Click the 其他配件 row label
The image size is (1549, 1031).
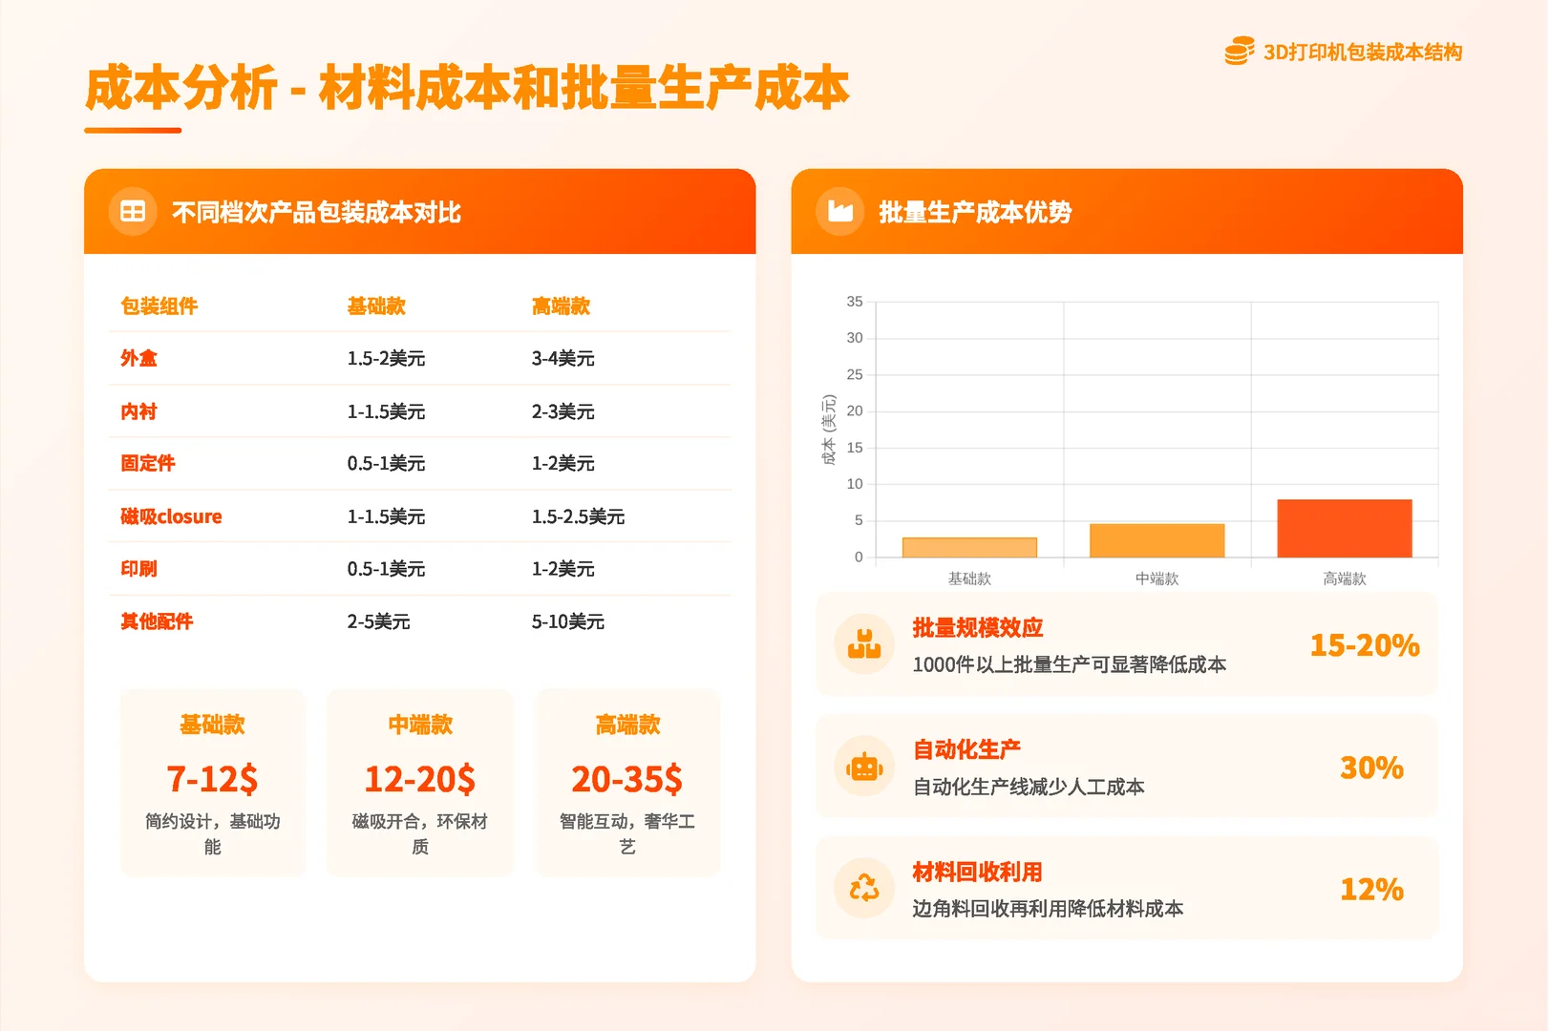(157, 621)
